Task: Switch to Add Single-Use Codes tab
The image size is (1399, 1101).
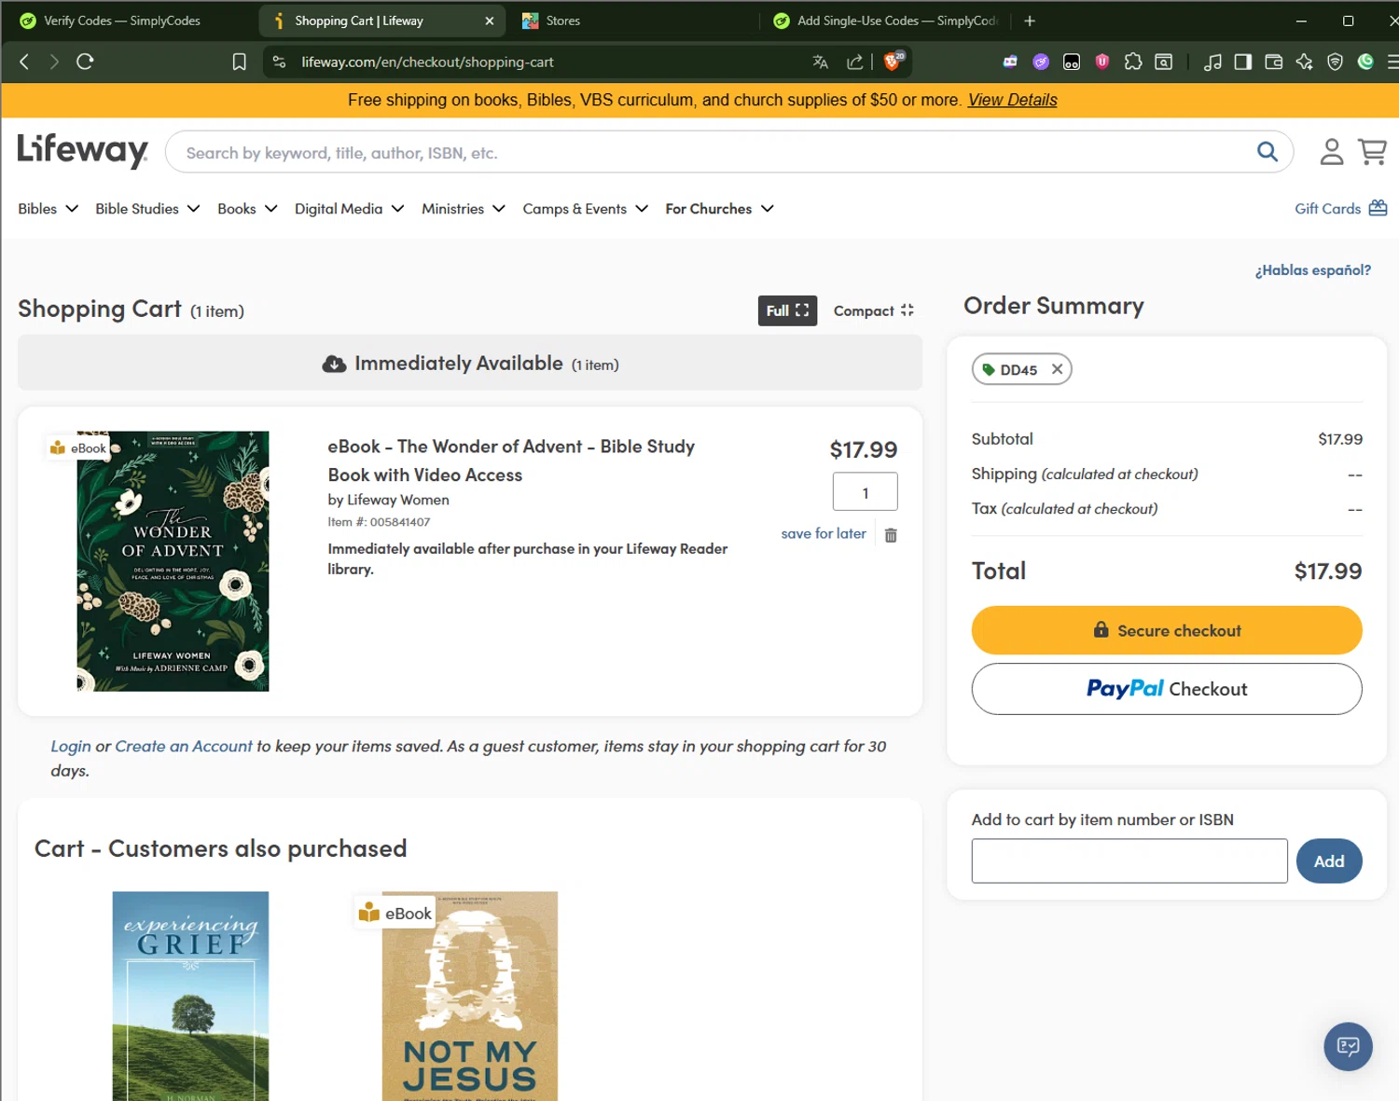Action: [x=886, y=21]
